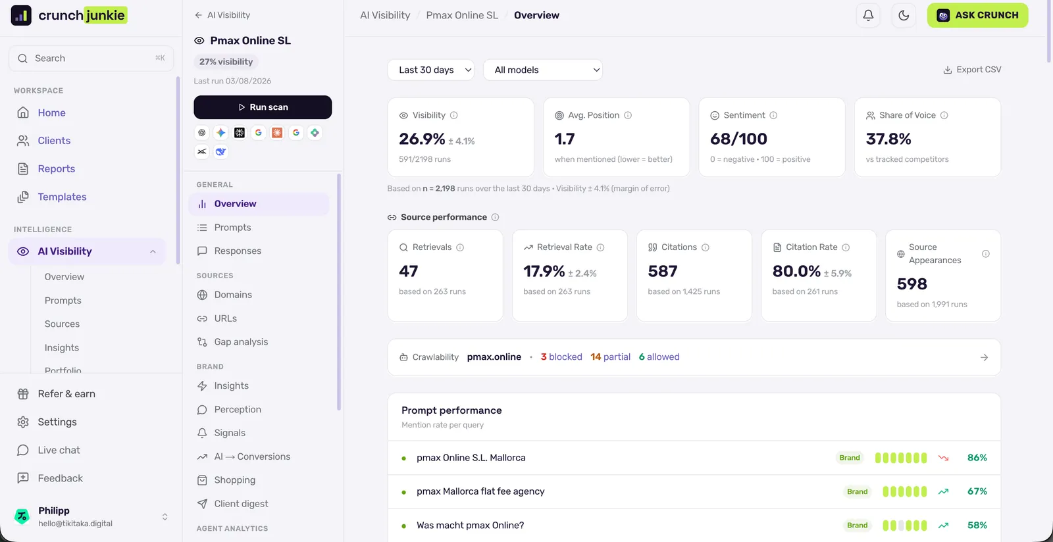Open Client digest
Screen dimensions: 1053x542
tap(241, 504)
